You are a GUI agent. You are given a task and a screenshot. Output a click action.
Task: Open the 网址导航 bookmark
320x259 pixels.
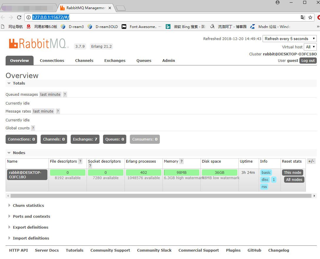(x=12, y=27)
